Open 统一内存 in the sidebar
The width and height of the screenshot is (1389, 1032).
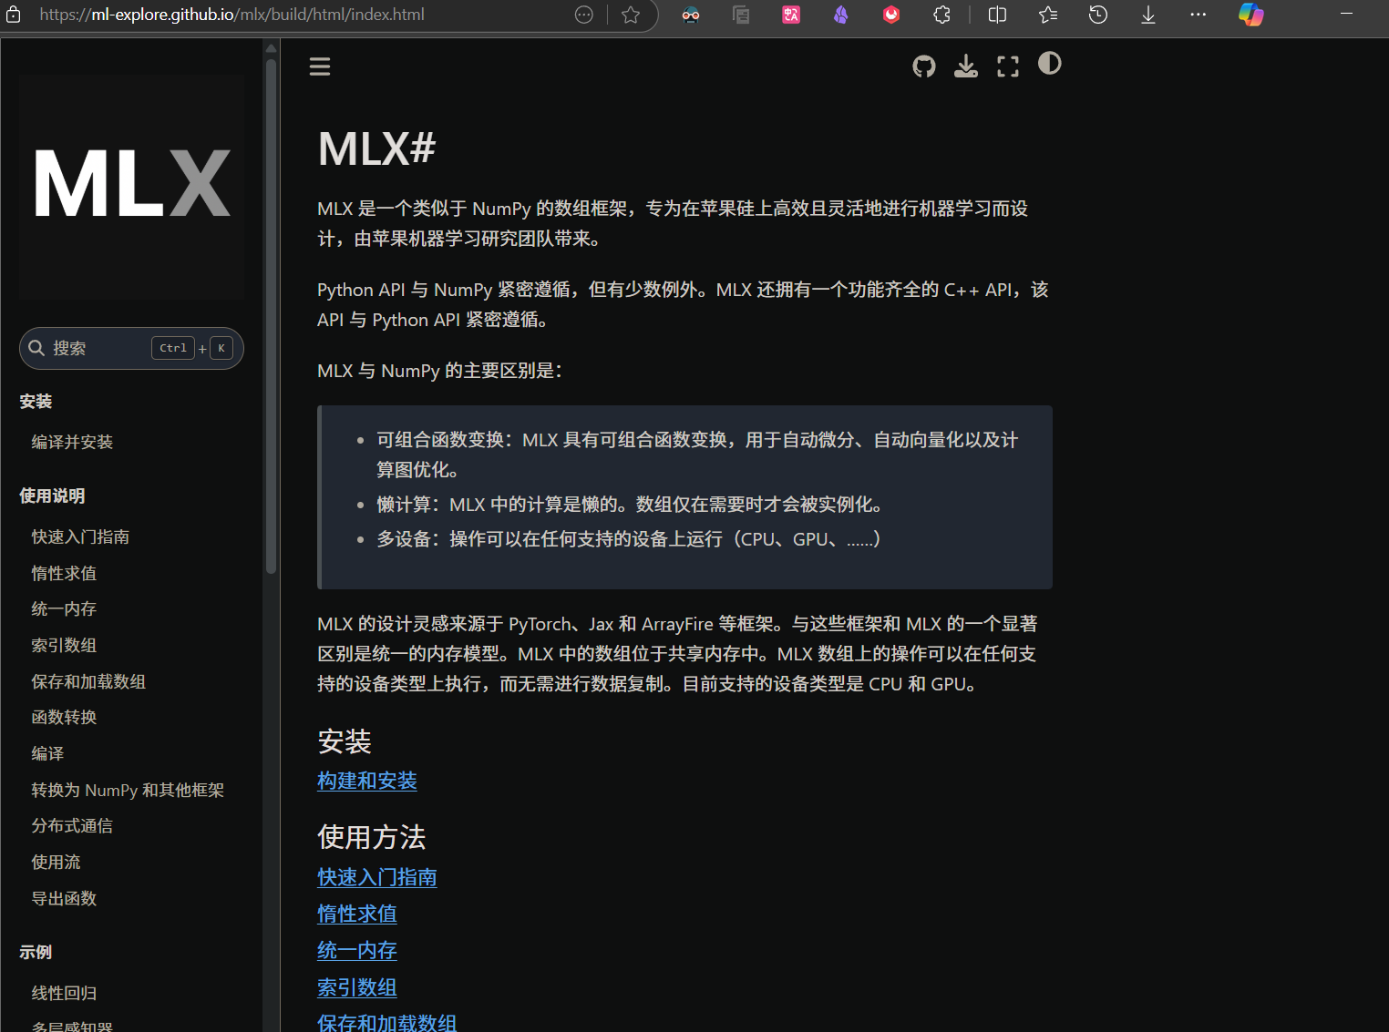[x=64, y=608]
